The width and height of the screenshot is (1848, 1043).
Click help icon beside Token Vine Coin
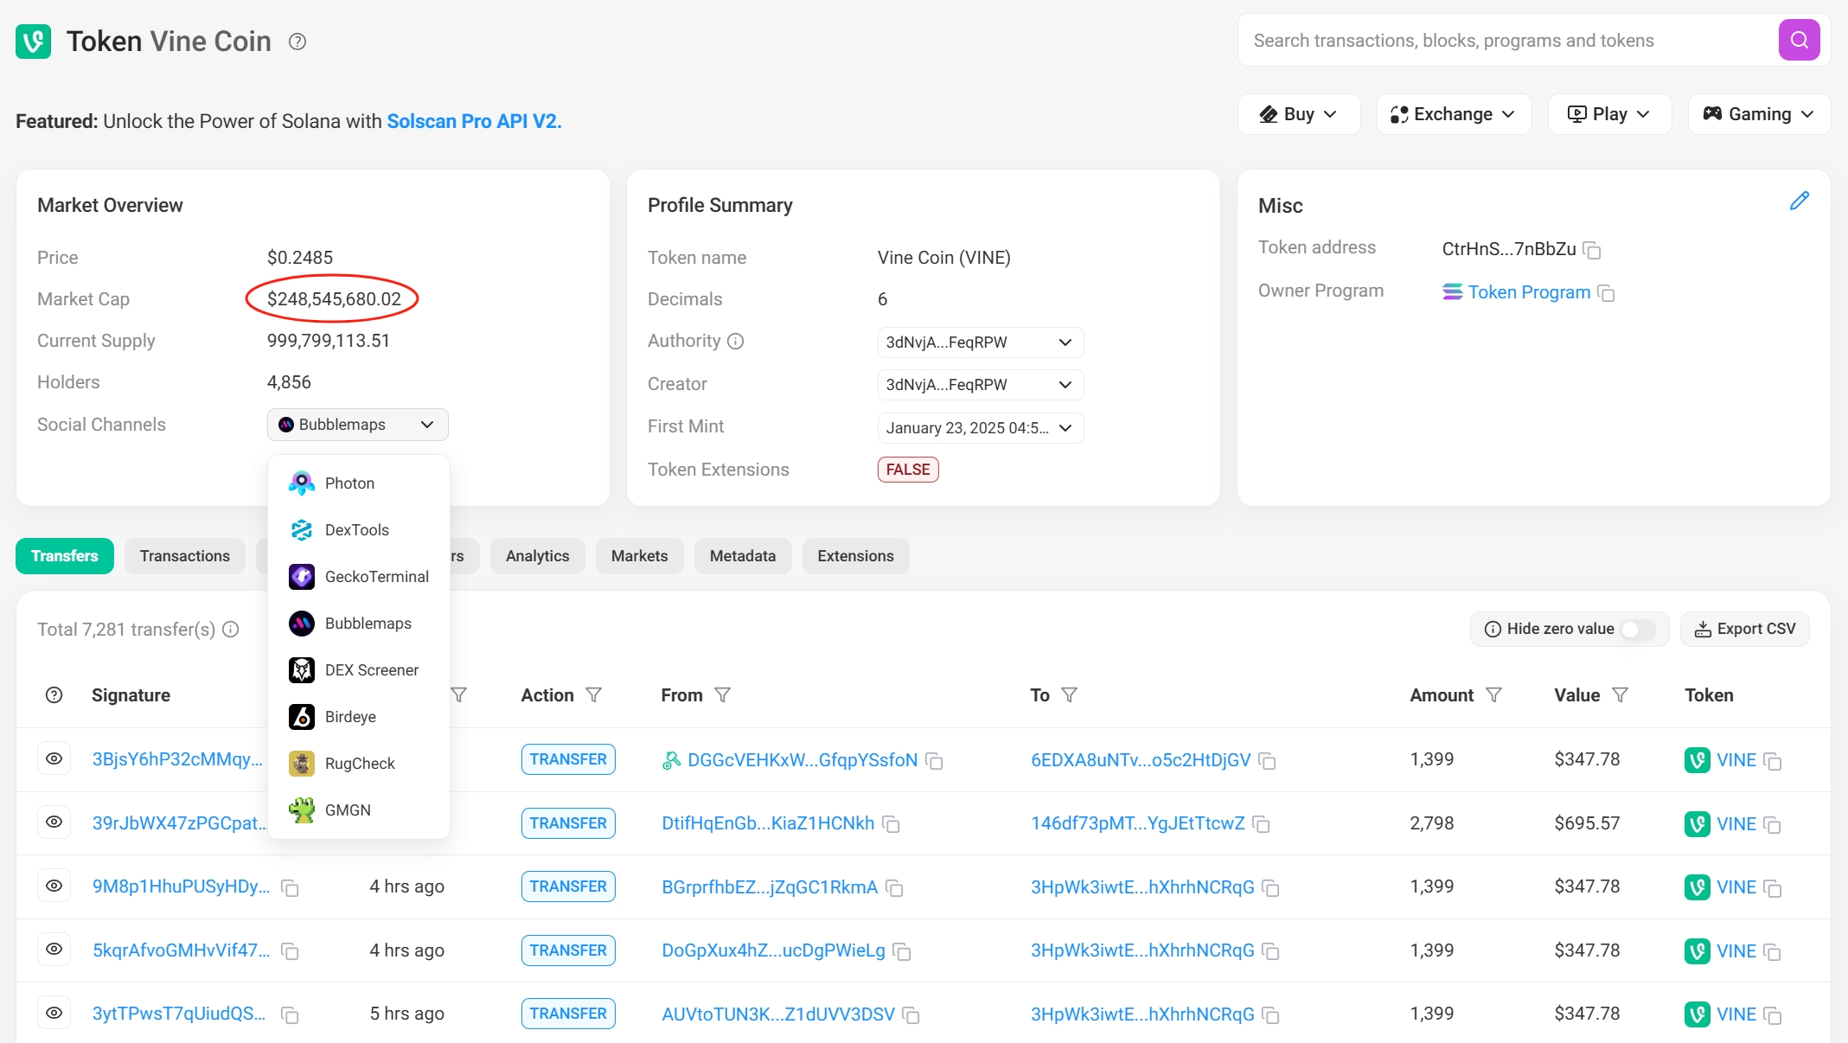click(x=297, y=42)
